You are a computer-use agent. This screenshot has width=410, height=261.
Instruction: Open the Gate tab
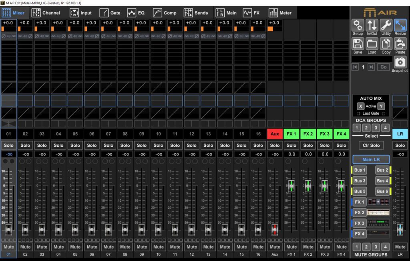[110, 13]
